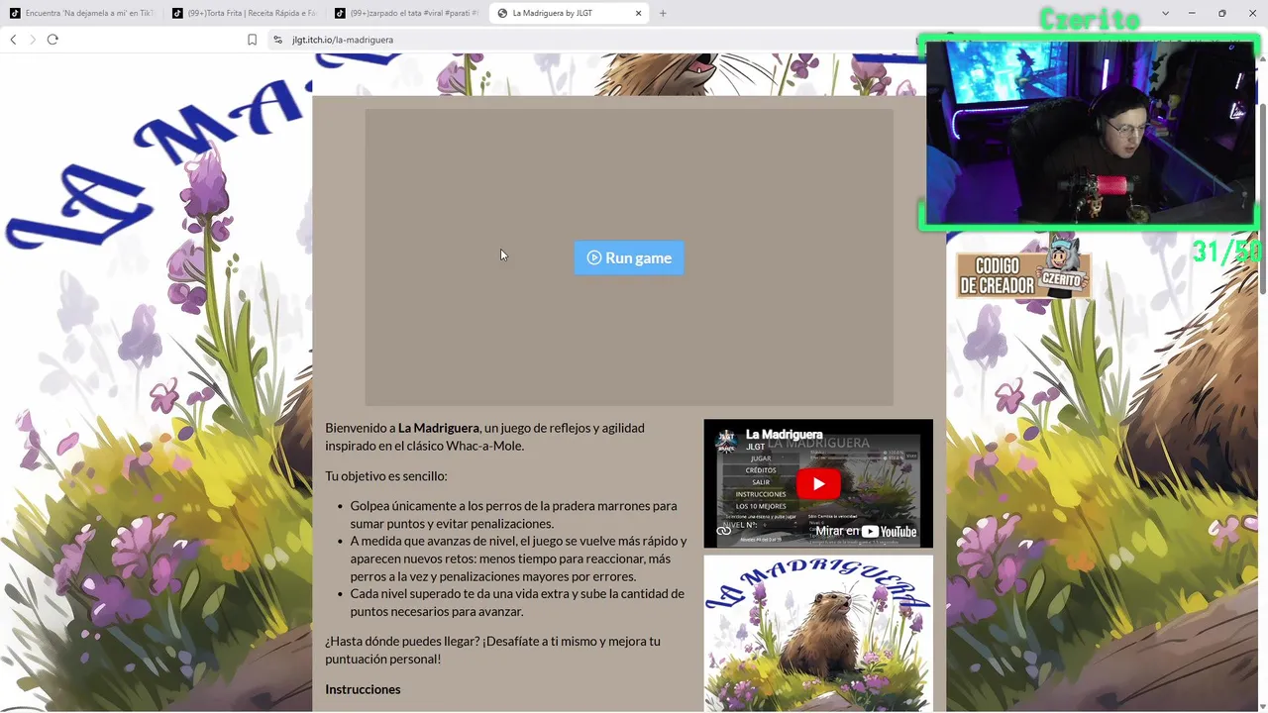Screen dimensions: 1268x713
Task: Click the 31/50 counter overlay
Action: point(1227,252)
